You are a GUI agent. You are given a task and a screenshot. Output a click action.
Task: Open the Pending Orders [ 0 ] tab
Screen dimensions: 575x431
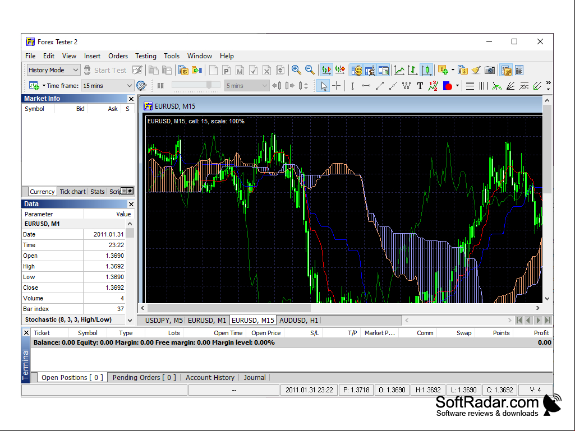pyautogui.click(x=144, y=378)
